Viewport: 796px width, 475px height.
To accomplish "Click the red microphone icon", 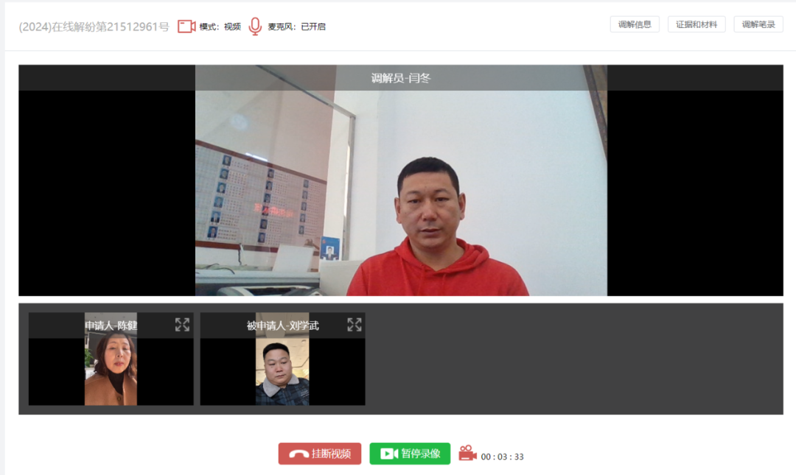I will point(255,27).
